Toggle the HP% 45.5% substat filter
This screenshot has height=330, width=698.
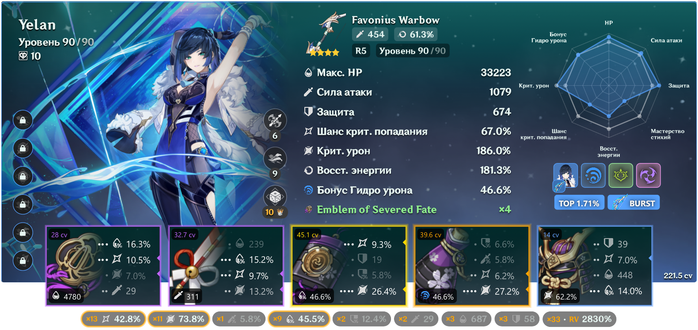click(299, 319)
